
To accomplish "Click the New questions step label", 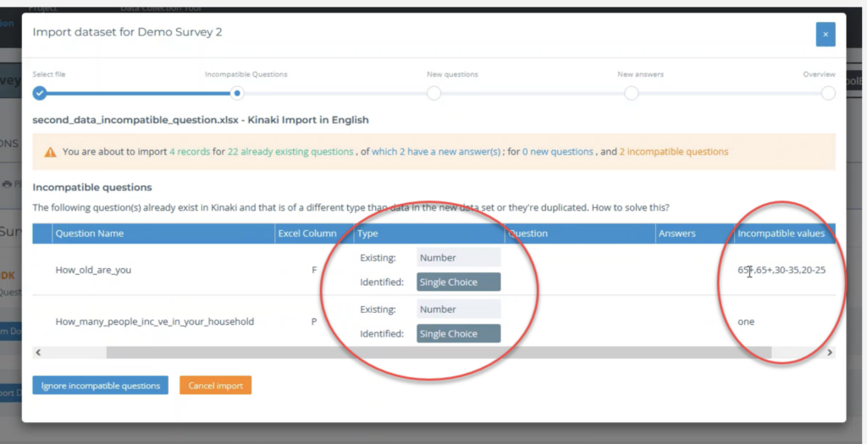I will tap(452, 74).
